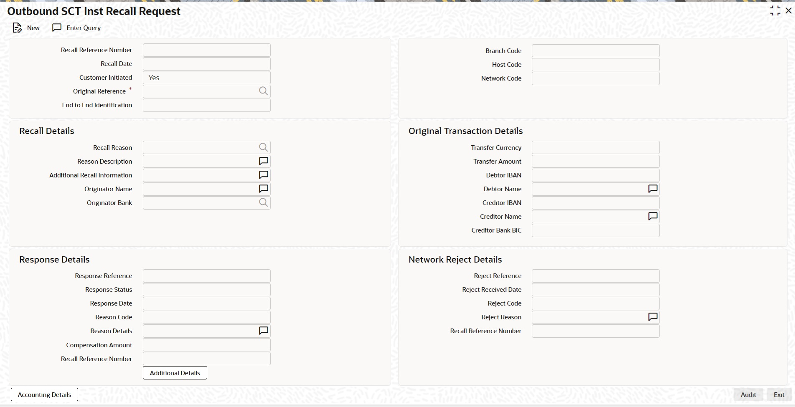Click the Response Details section heading
The height and width of the screenshot is (407, 795).
click(x=54, y=259)
